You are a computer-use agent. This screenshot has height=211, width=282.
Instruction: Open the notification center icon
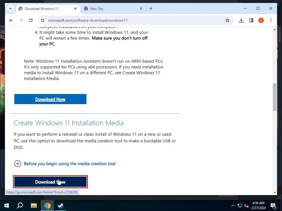[273, 206]
